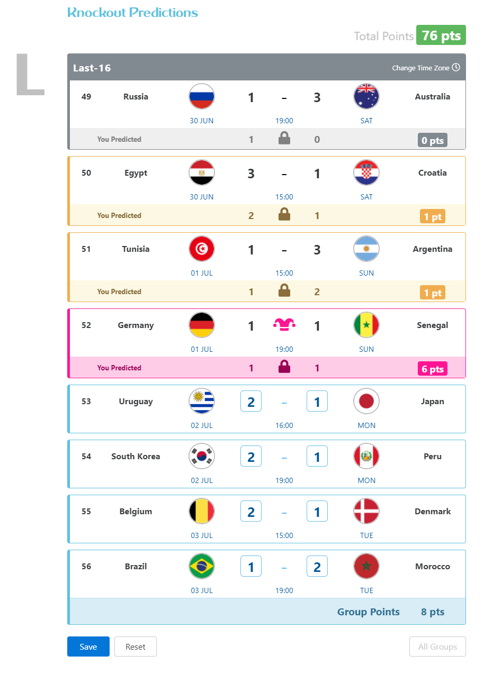Save the knockout predictions
484x692 pixels.
[x=88, y=647]
